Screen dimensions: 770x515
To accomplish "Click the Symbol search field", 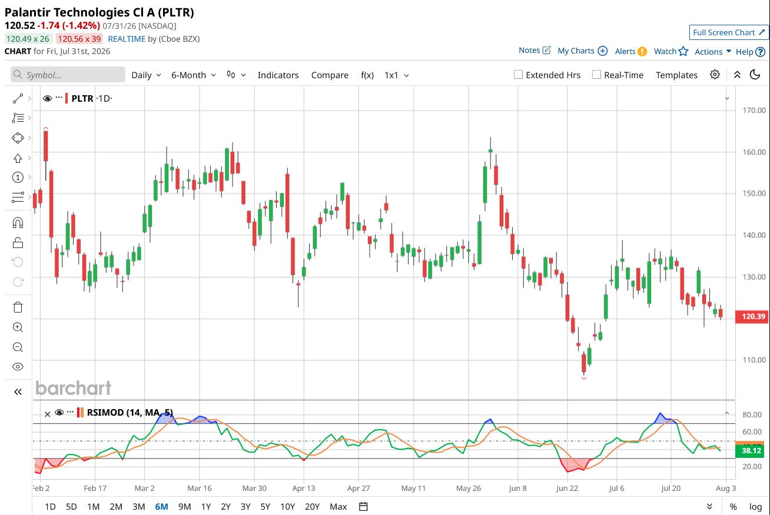I will tap(68, 75).
